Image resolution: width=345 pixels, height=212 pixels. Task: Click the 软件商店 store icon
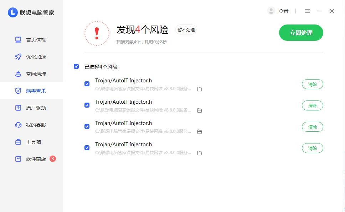point(18,159)
